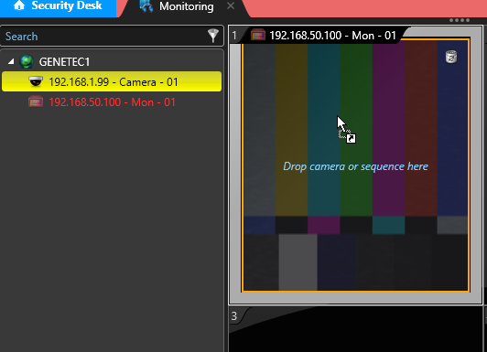487x352 pixels.
Task: Open the search filter funnel
Action: (213, 36)
